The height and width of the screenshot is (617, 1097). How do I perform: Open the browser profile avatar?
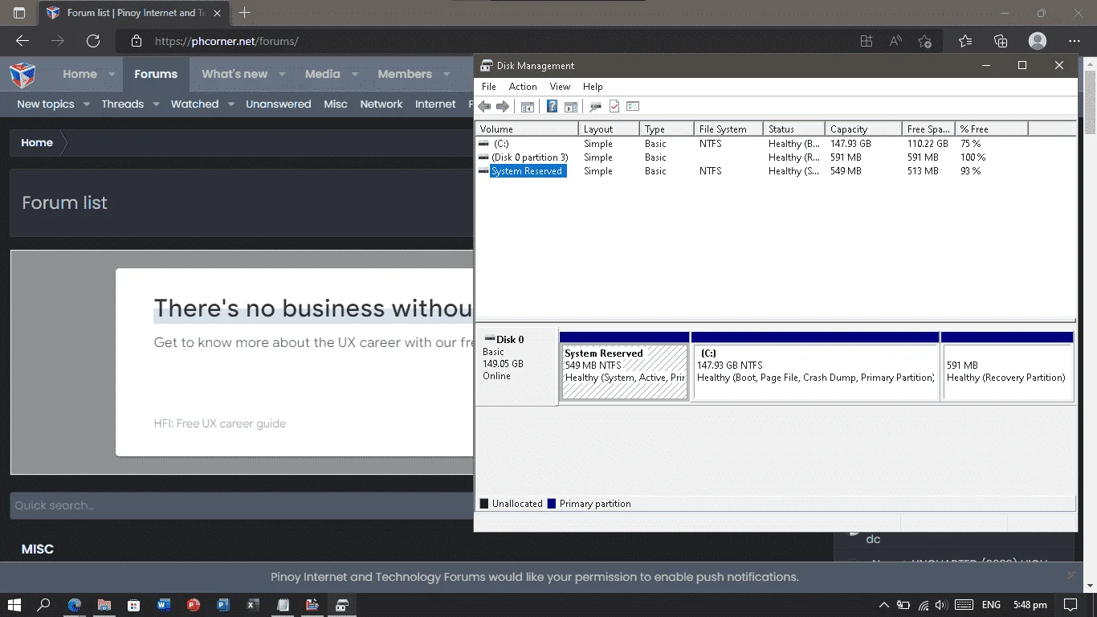click(1038, 41)
